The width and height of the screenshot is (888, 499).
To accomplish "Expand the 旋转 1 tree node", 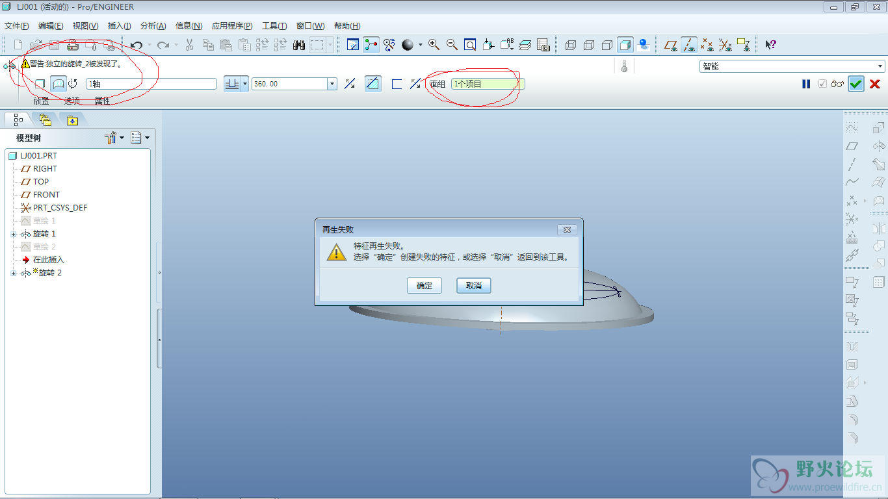I will point(14,234).
